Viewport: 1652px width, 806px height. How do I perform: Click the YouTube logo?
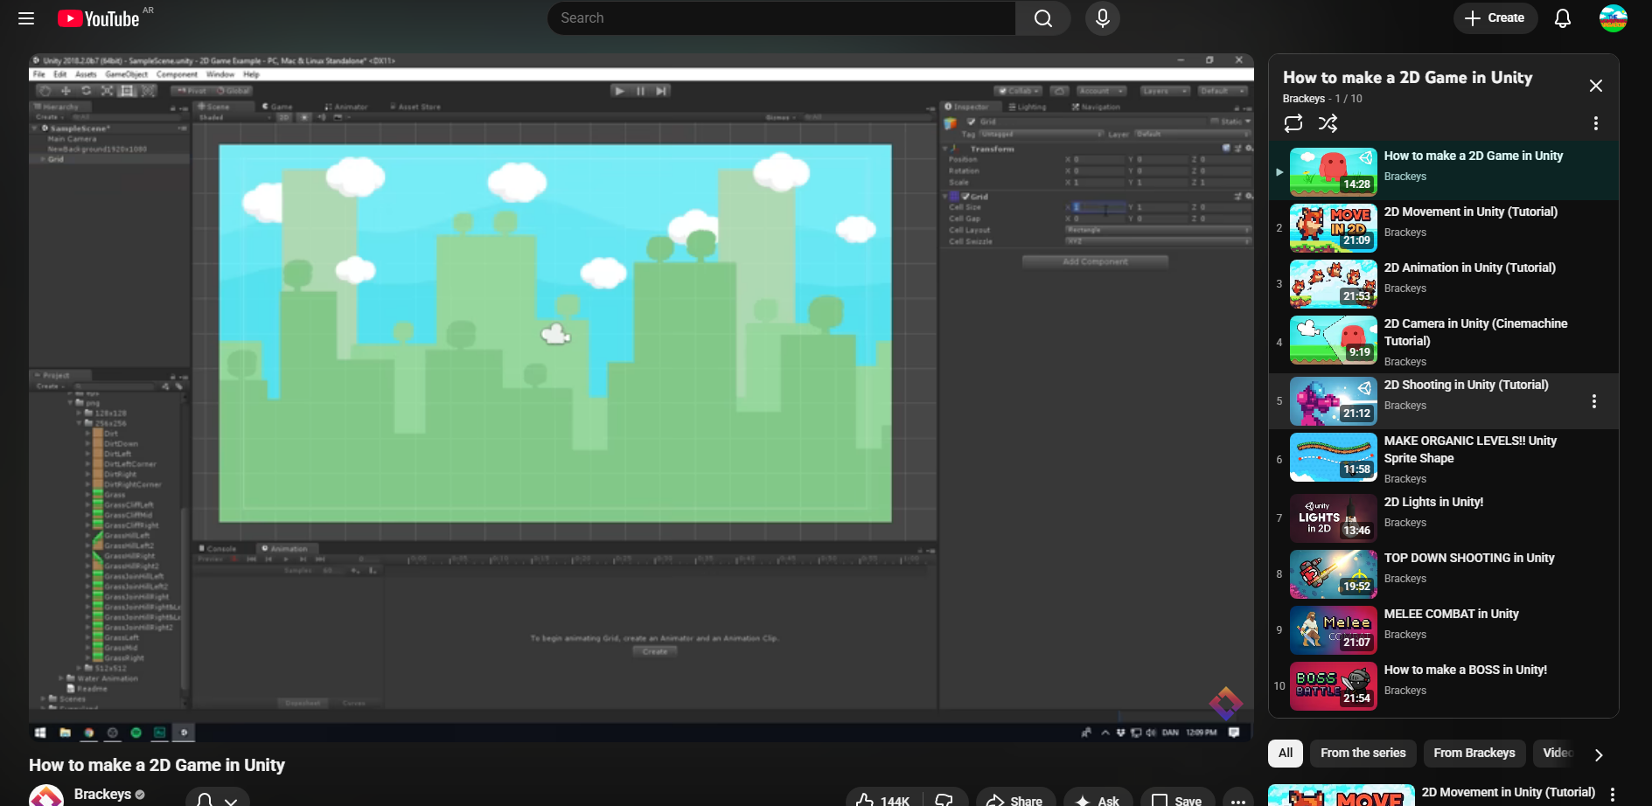[99, 18]
